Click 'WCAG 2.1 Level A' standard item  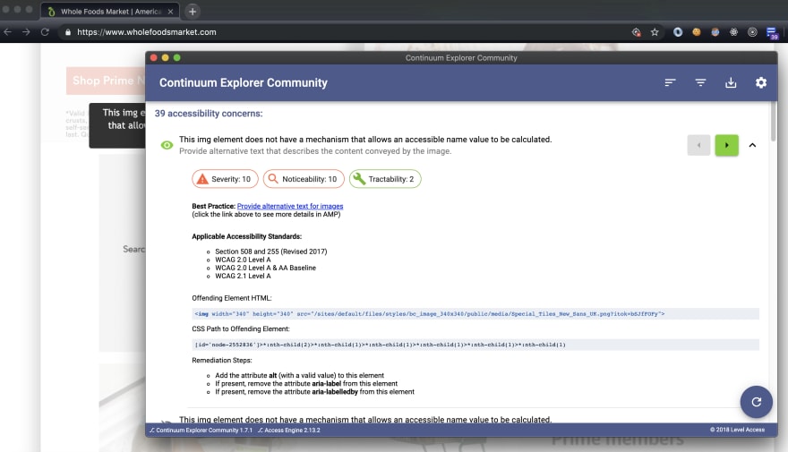click(x=243, y=276)
